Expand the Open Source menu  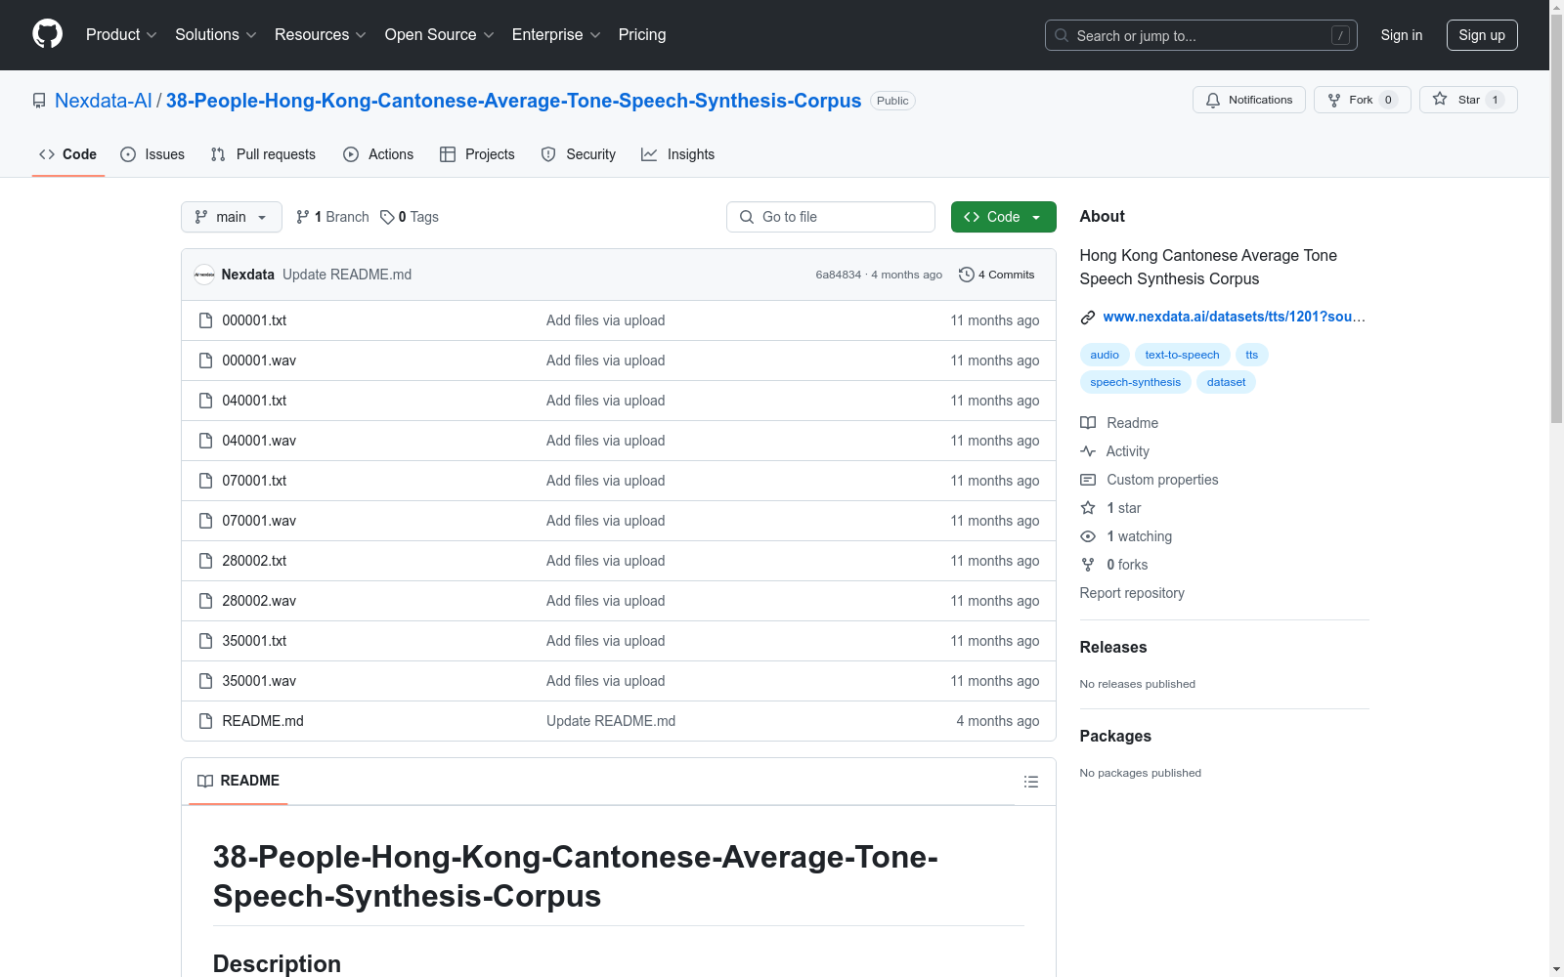click(440, 34)
